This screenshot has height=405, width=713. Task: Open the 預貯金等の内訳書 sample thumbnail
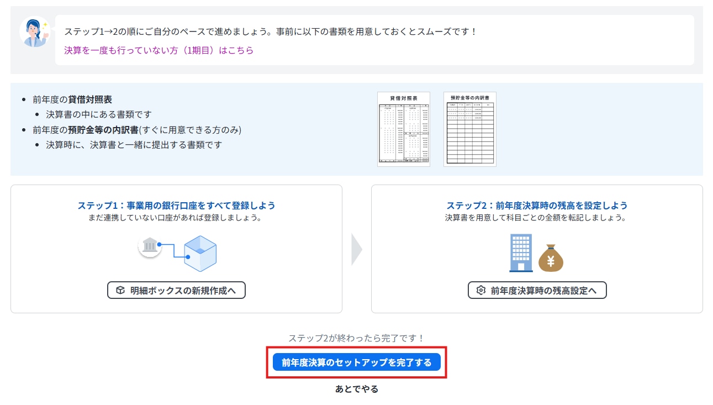470,129
